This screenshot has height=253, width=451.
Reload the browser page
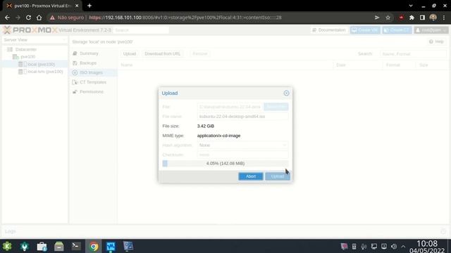click(x=28, y=18)
